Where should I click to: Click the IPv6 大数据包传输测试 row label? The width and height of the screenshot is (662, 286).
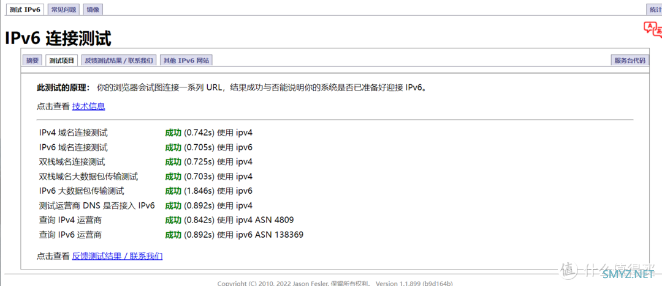pyautogui.click(x=82, y=191)
